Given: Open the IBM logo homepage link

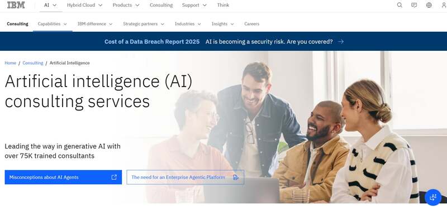Looking at the screenshot, I should click(16, 5).
